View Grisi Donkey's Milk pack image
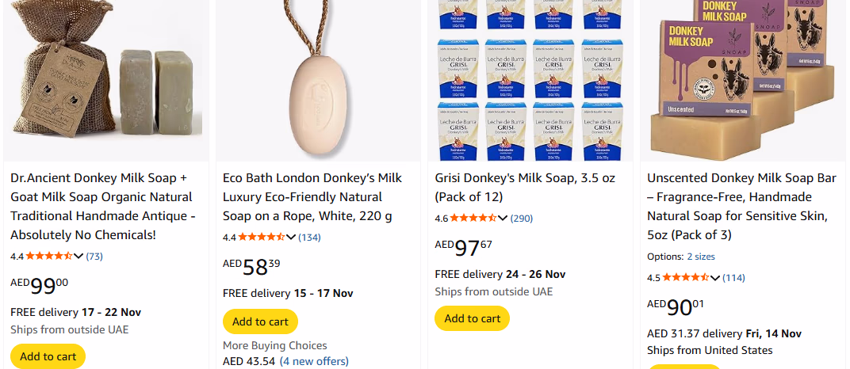Image resolution: width=850 pixels, height=369 pixels. coord(530,79)
